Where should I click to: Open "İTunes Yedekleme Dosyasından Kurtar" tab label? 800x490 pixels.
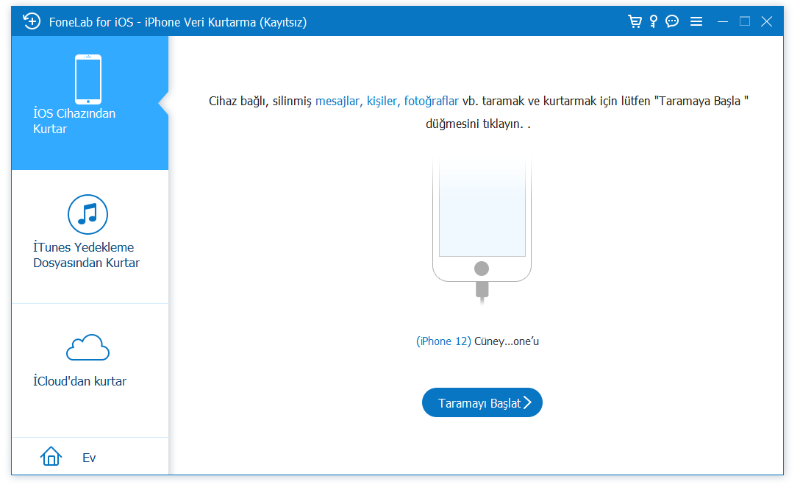[86, 255]
